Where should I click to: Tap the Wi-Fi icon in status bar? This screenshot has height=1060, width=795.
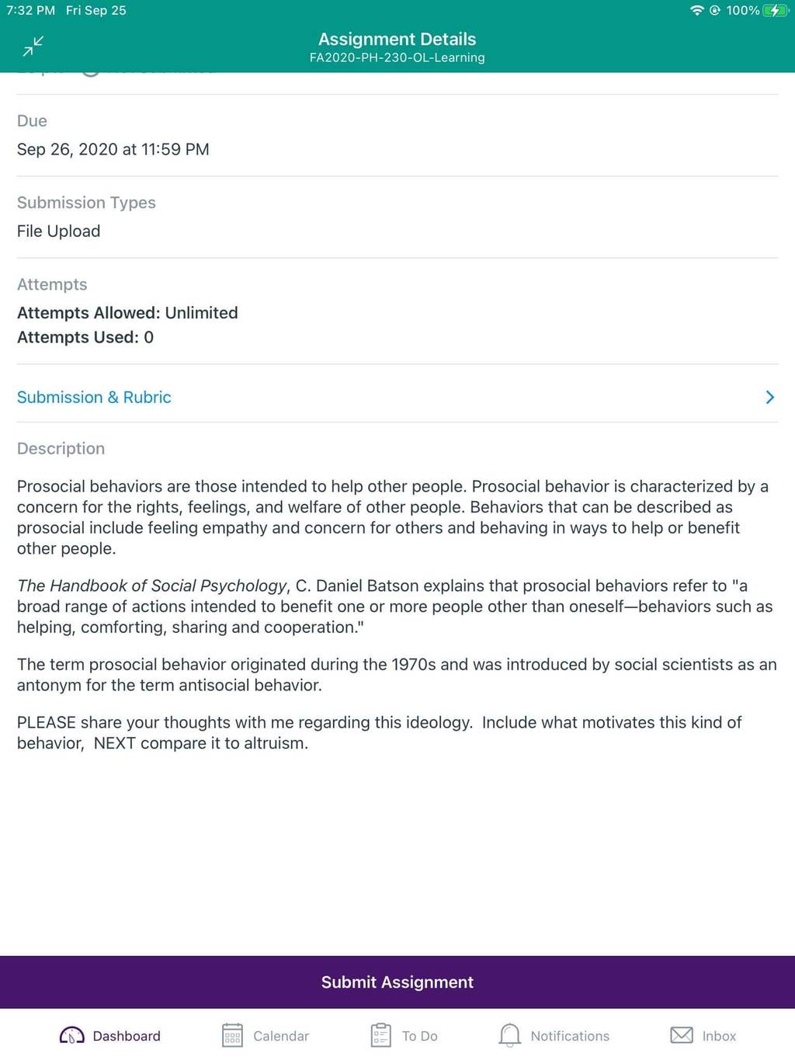696,10
